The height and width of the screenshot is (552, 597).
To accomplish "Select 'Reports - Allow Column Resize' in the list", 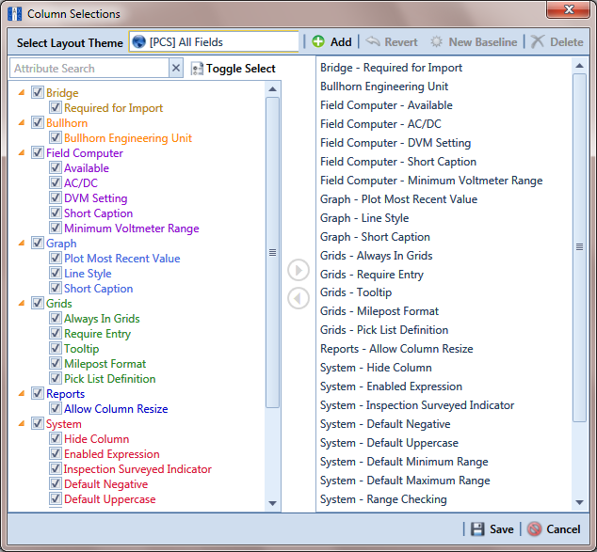I will [x=396, y=349].
